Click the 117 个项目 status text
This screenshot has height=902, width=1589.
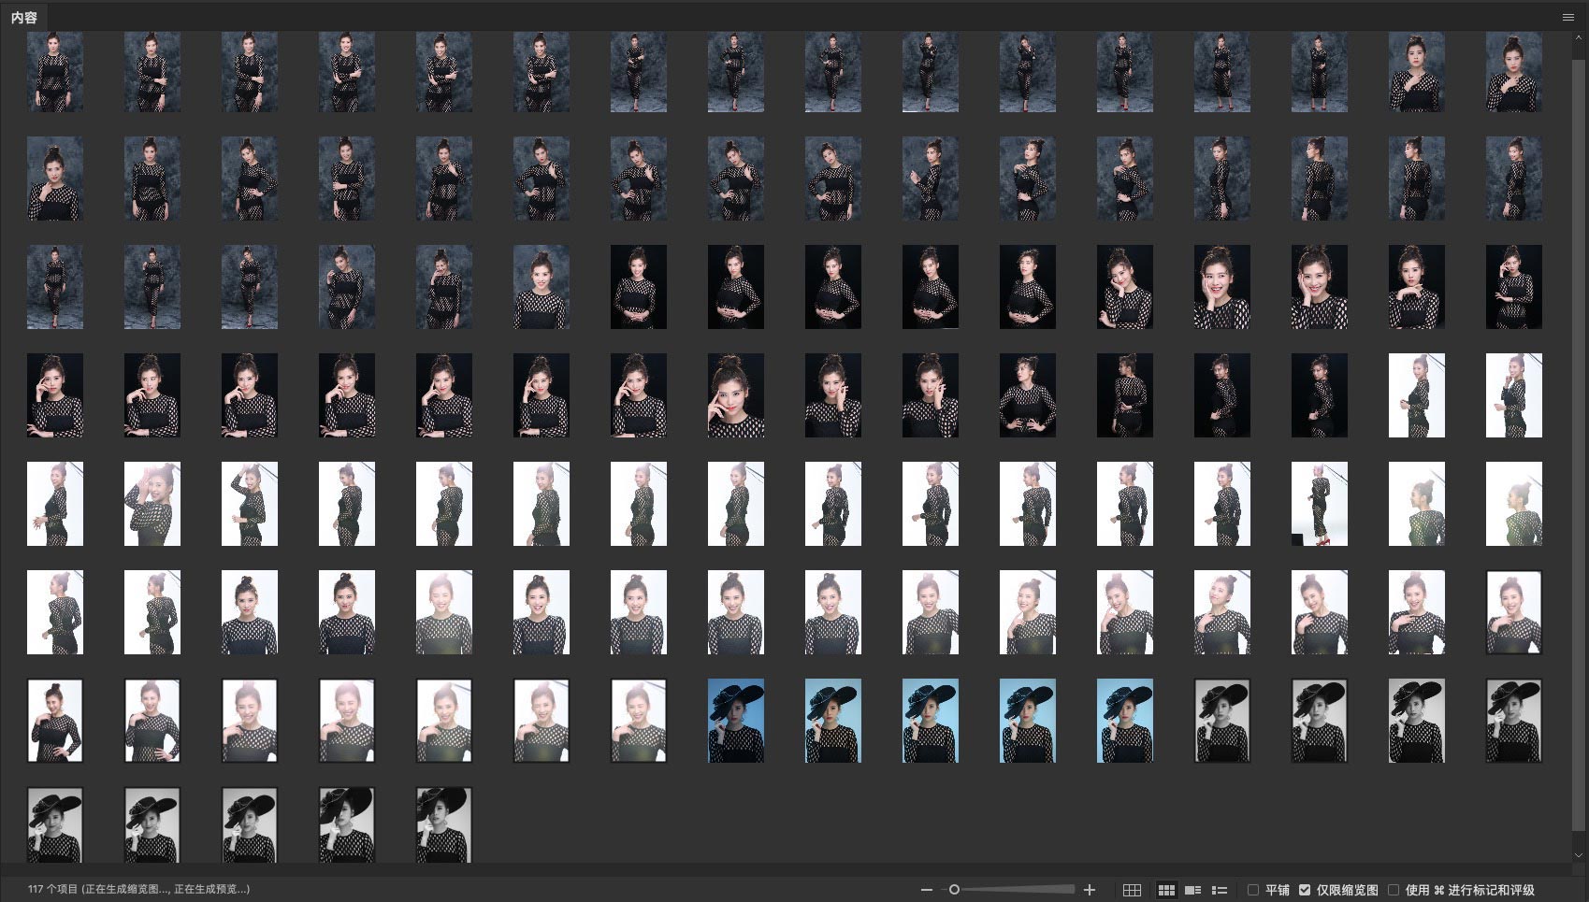(x=138, y=889)
